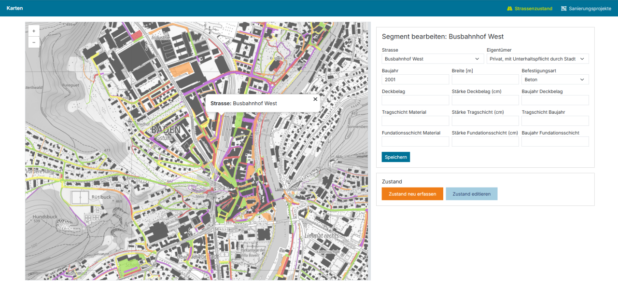Click the Baujahr Deckbelag input field
The width and height of the screenshot is (618, 285).
tap(555, 100)
